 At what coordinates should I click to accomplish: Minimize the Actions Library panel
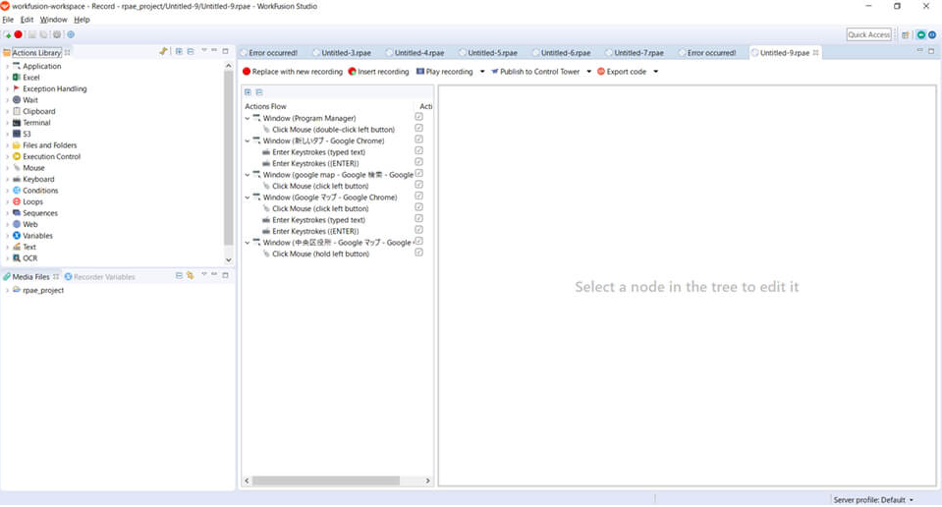coord(214,51)
